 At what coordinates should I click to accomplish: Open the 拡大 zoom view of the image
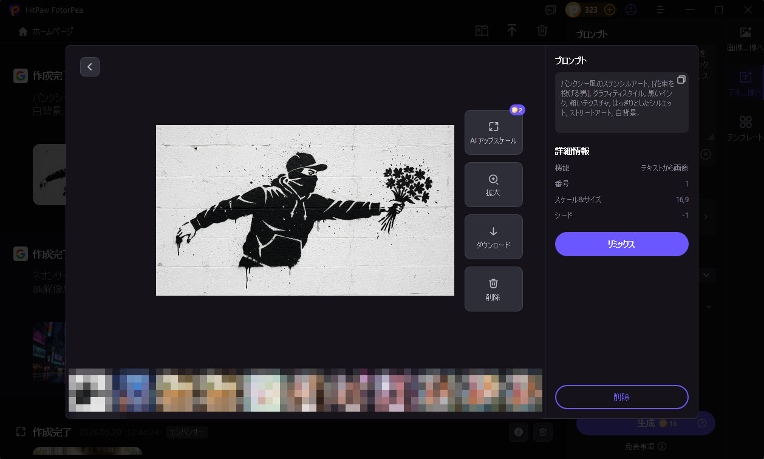point(493,184)
